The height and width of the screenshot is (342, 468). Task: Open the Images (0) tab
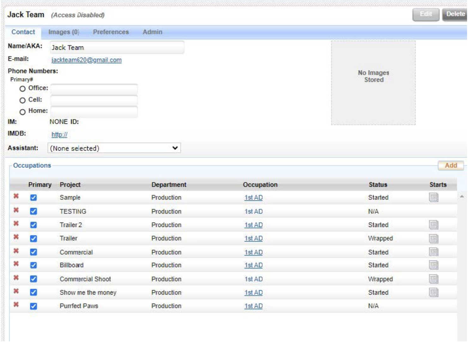(x=63, y=32)
